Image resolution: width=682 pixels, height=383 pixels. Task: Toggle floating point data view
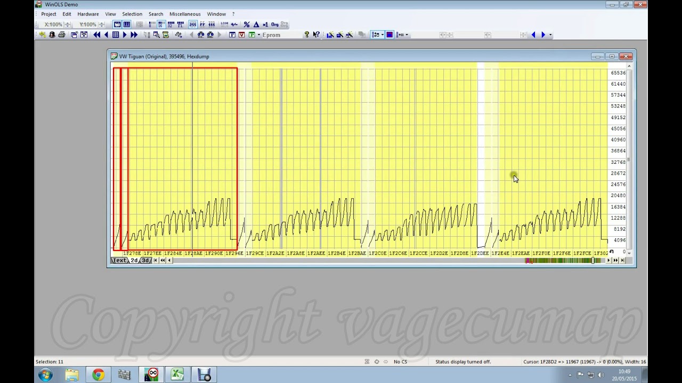180,24
